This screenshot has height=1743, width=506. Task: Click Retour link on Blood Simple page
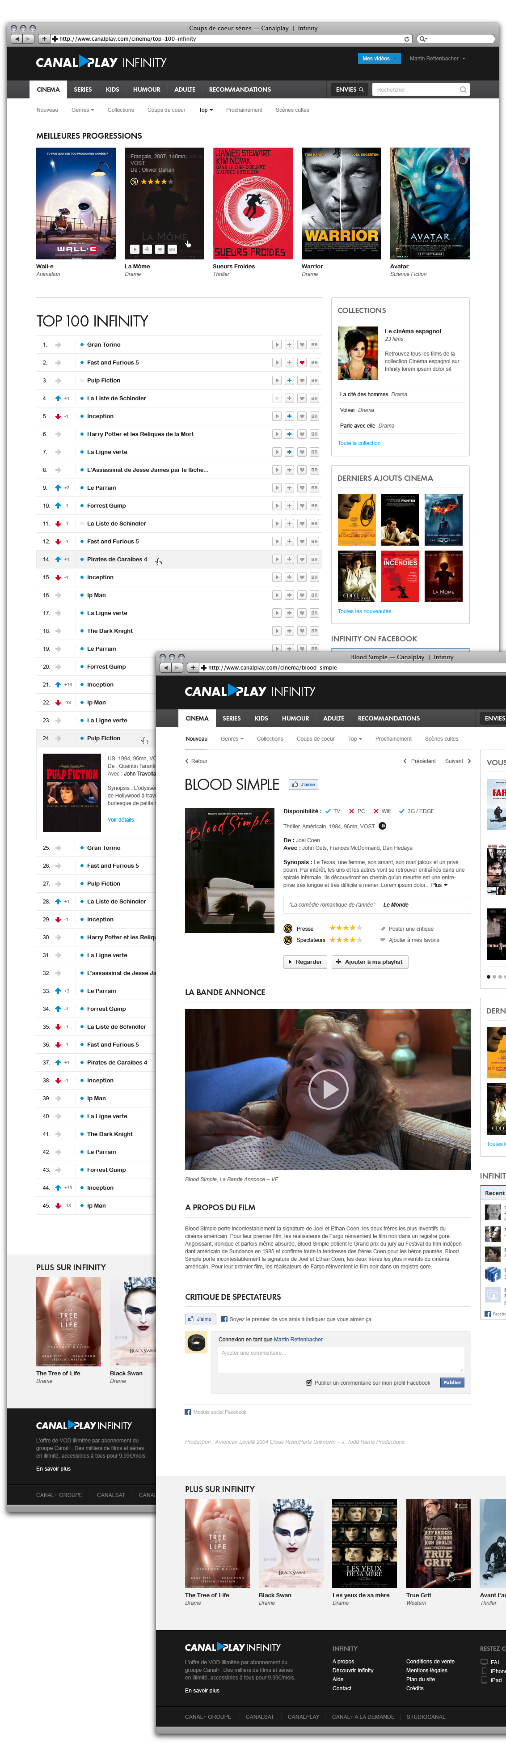point(196,761)
